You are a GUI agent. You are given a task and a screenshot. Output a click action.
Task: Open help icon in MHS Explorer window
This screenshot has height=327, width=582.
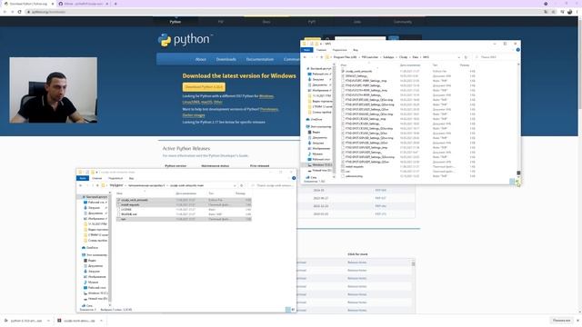click(517, 50)
